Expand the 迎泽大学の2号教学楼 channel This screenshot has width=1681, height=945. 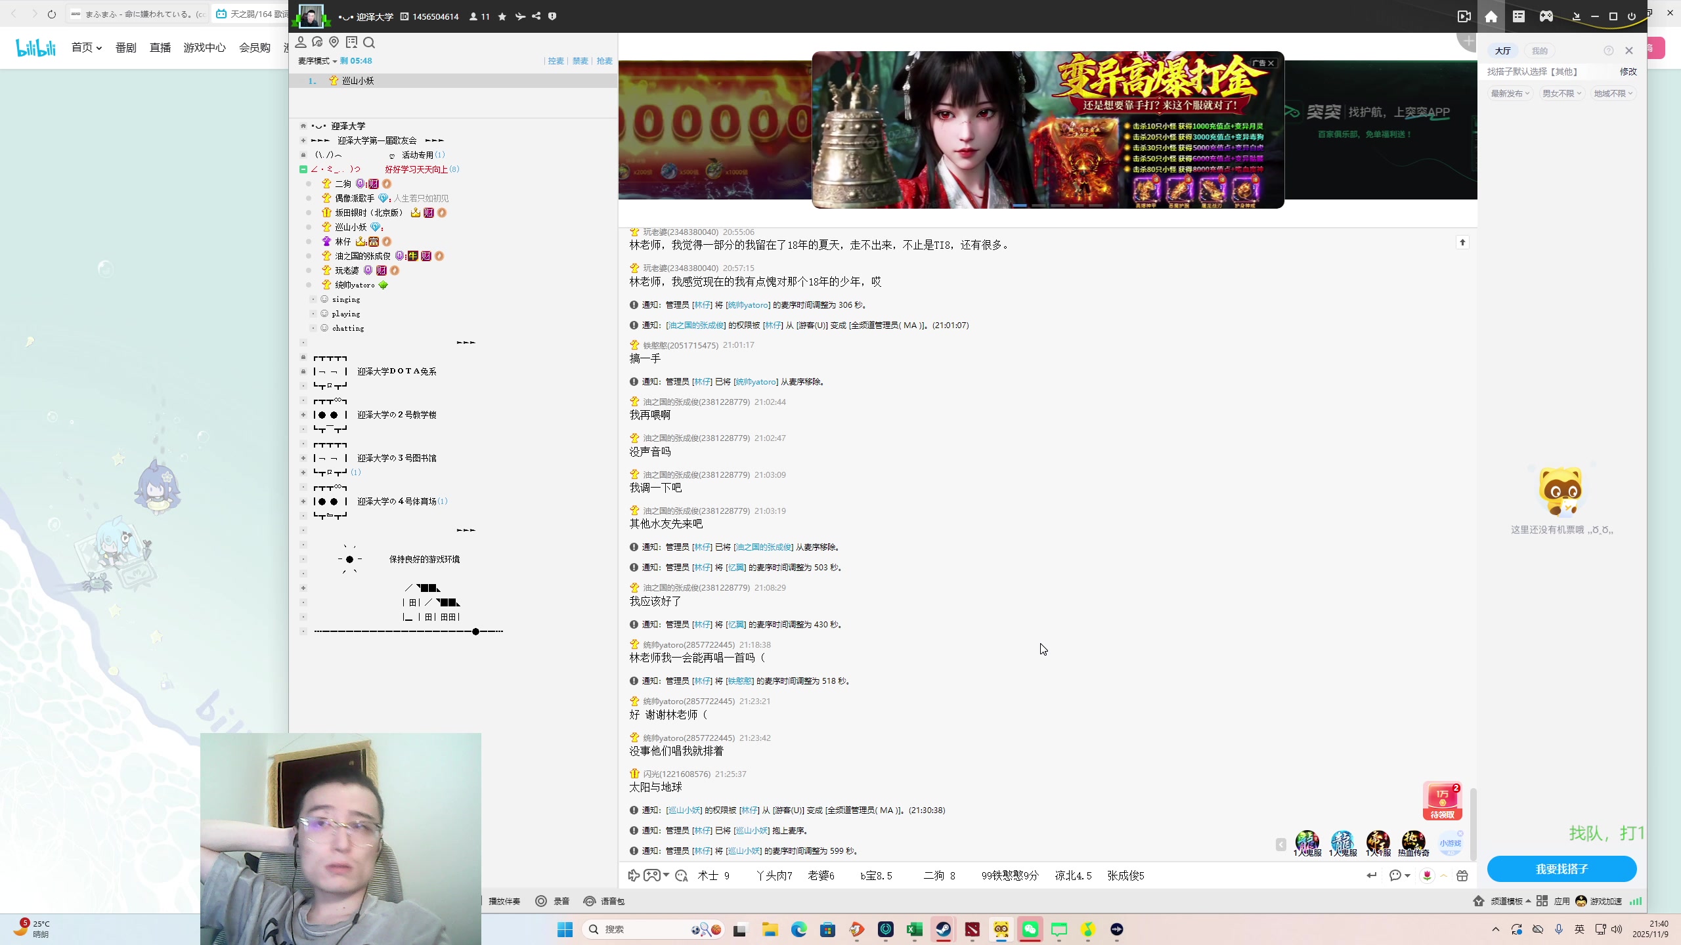pos(303,415)
